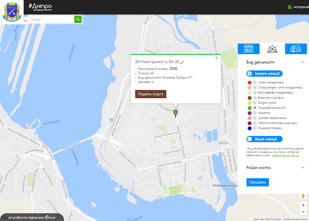Open the shop kiosk tab icon
This screenshot has height=221, width=309.
pos(249,49)
